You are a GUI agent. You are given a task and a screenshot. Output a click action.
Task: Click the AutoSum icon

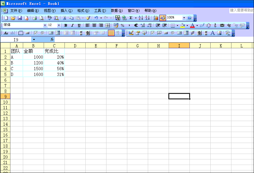tap(131, 18)
